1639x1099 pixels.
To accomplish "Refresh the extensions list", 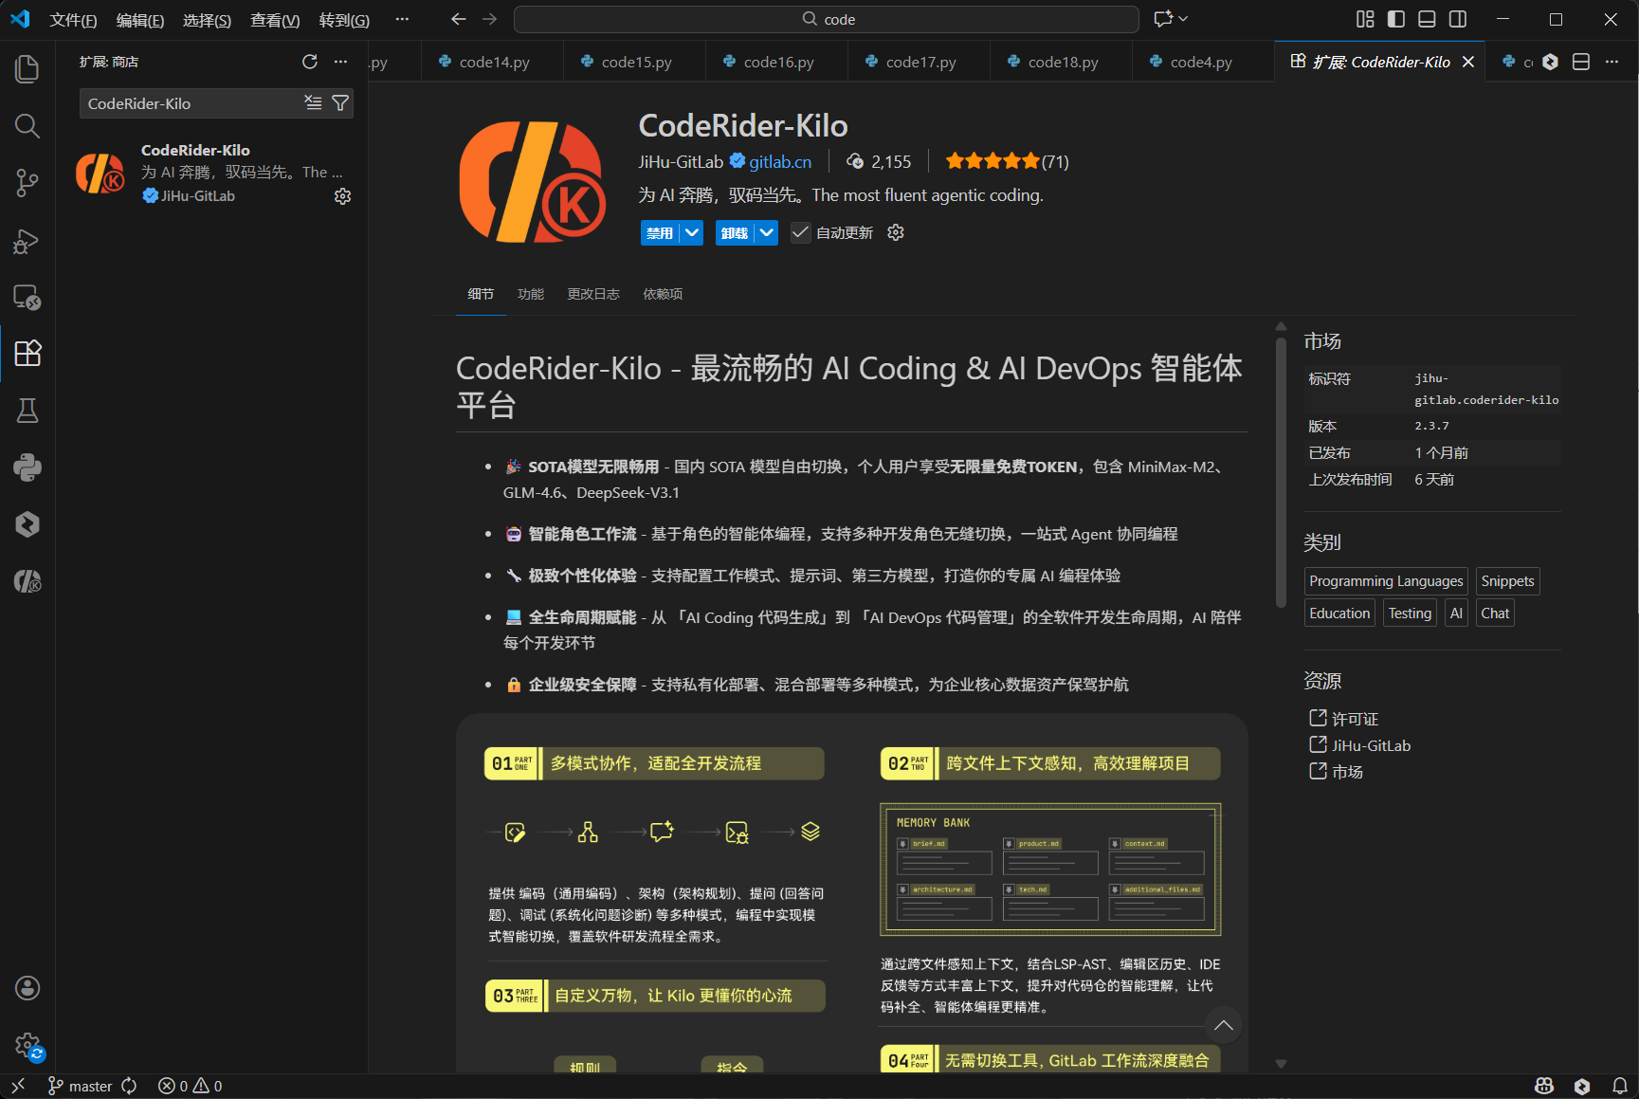I will [310, 62].
